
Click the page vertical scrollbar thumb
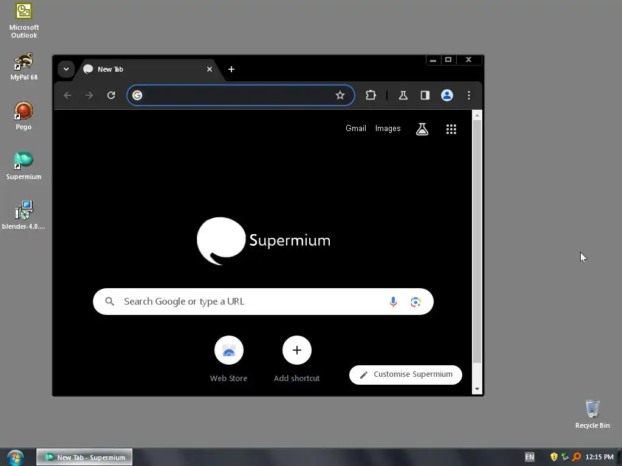coord(477,241)
